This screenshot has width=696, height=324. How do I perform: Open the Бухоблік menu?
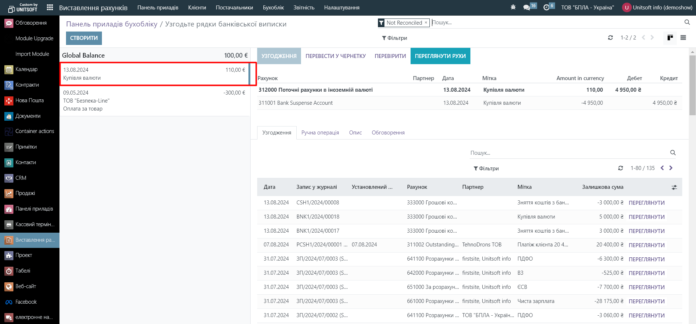273,8
